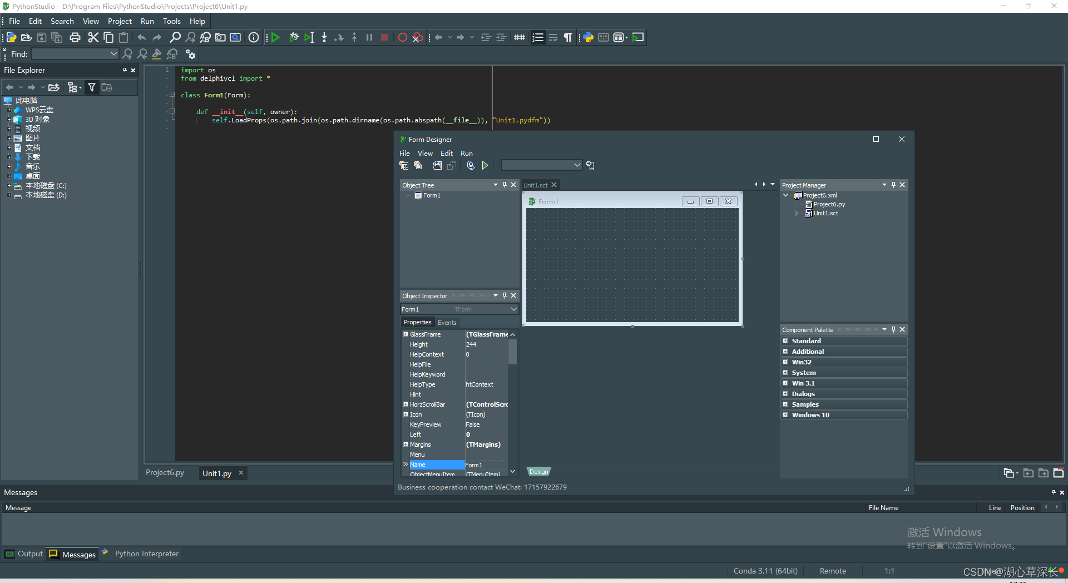Viewport: 1068px width, 583px height.
Task: Run the form from the Form Designer toolbar
Action: tap(484, 165)
